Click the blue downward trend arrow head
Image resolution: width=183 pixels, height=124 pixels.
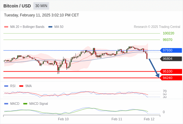(158, 76)
